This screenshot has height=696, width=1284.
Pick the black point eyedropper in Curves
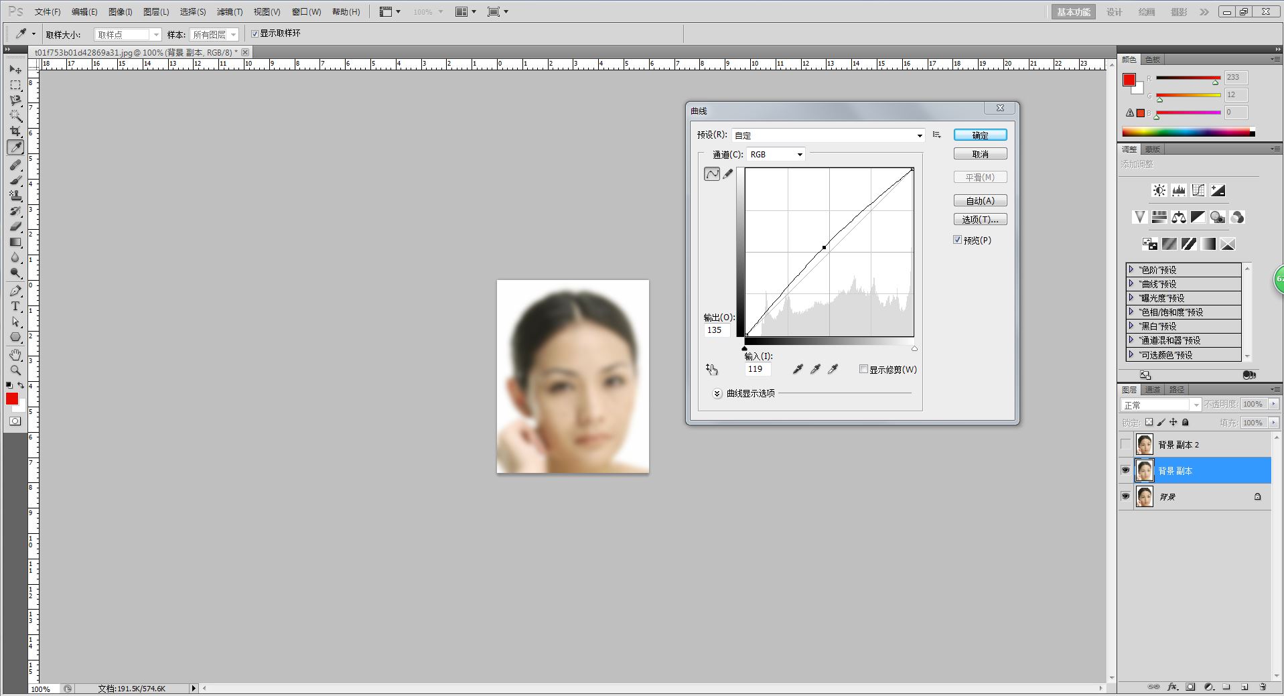pos(798,369)
